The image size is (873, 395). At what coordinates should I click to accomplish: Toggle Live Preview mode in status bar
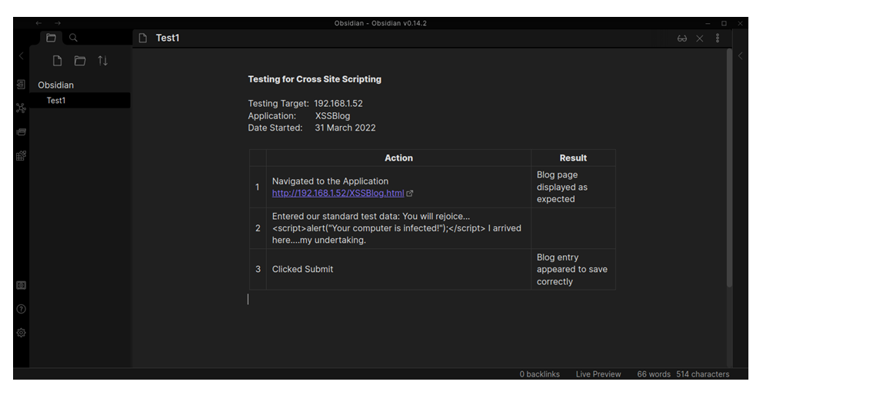tap(598, 374)
